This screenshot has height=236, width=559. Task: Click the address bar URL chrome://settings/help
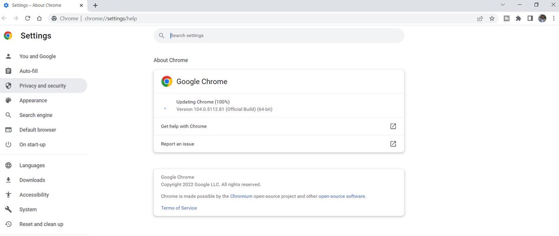111,19
